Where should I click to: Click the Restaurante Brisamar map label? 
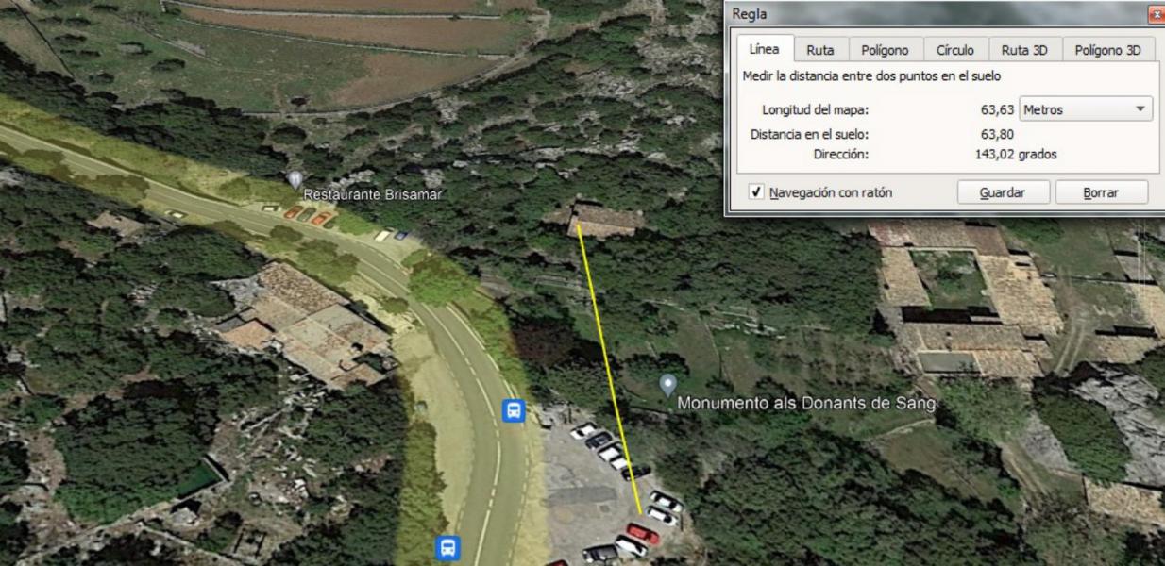coord(372,194)
